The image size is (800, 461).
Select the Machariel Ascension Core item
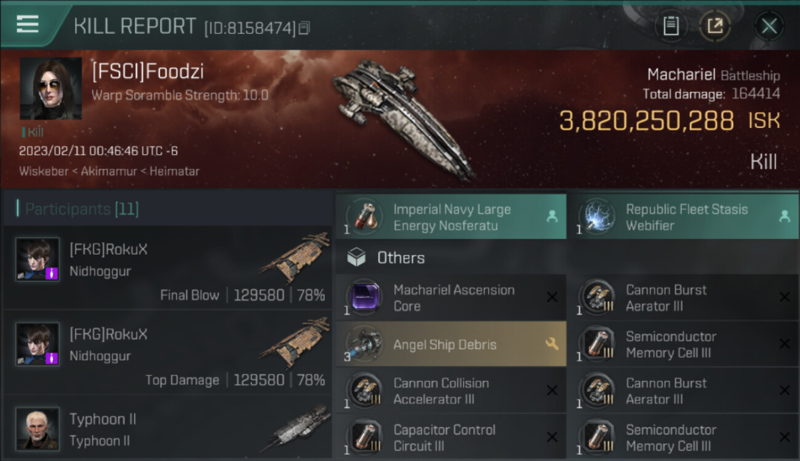(x=450, y=297)
